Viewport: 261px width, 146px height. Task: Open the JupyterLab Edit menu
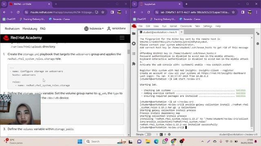148,26
